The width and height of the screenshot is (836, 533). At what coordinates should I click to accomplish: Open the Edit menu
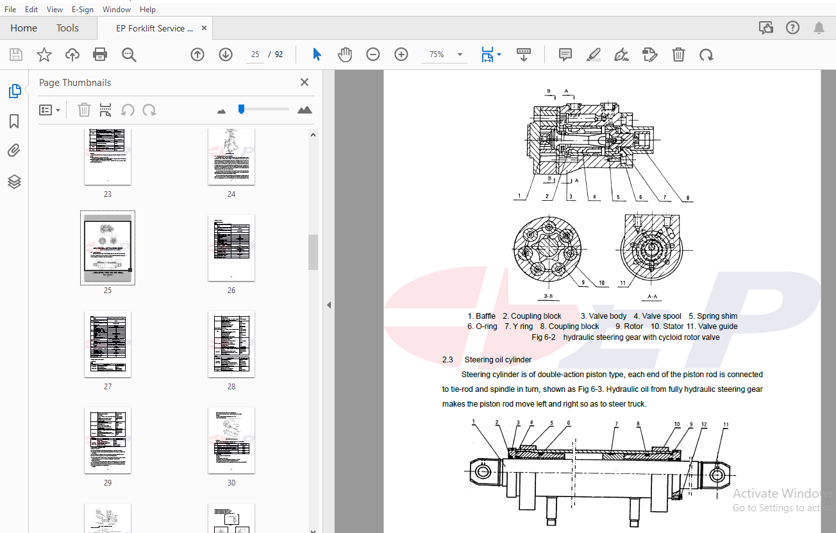pos(31,10)
